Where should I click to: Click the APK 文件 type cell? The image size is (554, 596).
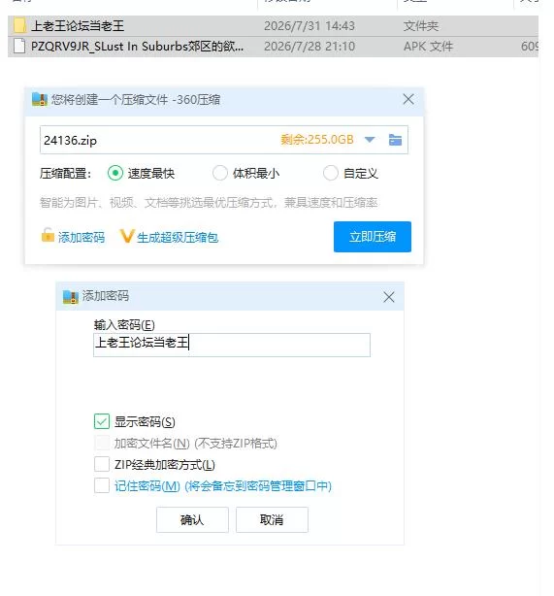[x=428, y=47]
